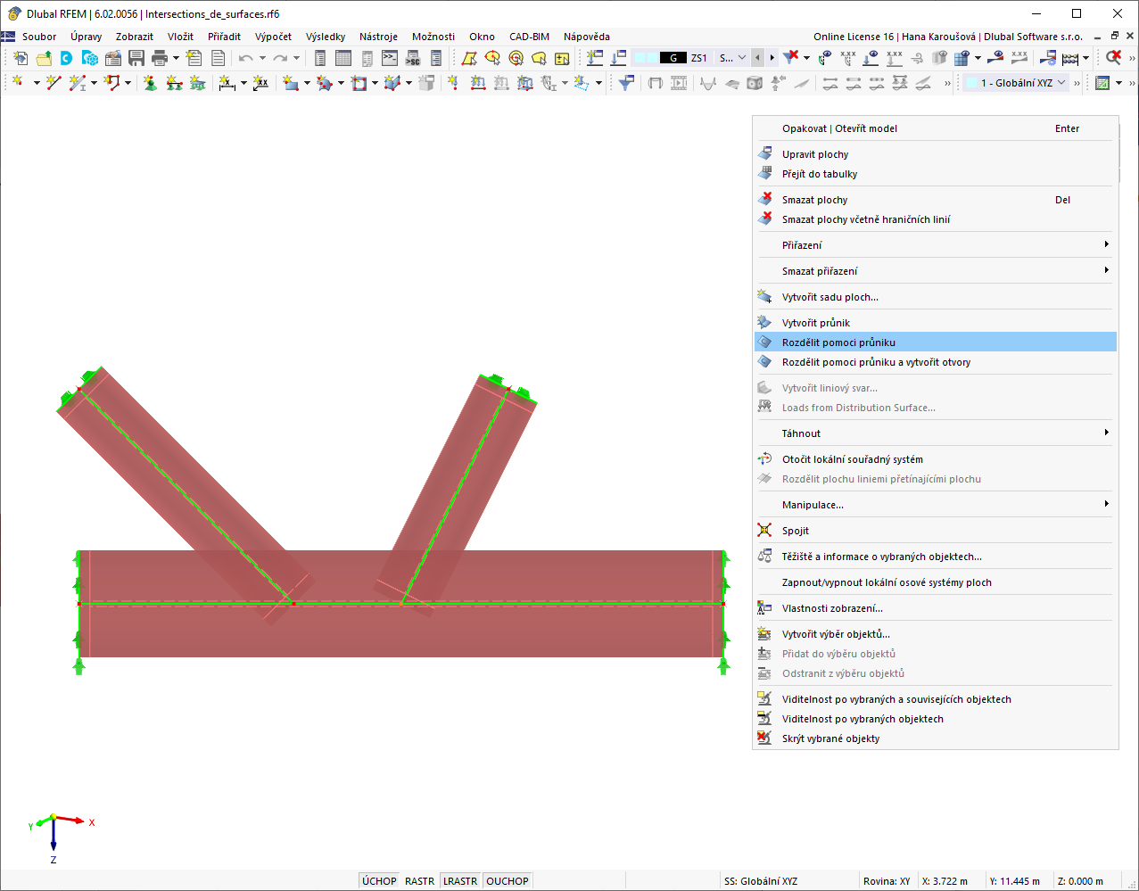Click the black G load case color box
The image size is (1139, 891).
point(673,58)
